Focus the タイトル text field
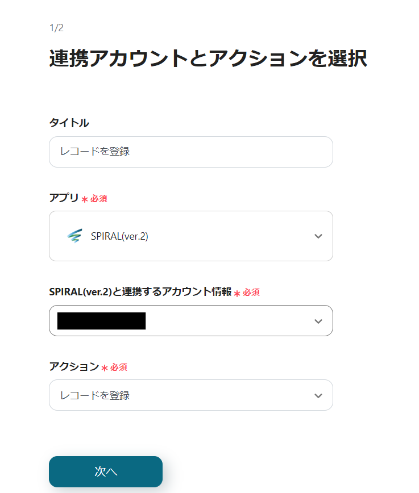Screen dimensions: 419x493 (x=191, y=152)
